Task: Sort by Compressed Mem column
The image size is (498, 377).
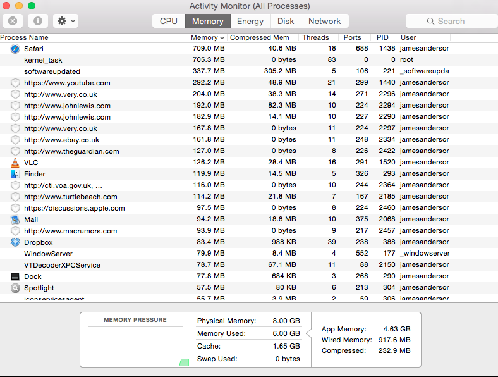Action: pyautogui.click(x=263, y=37)
